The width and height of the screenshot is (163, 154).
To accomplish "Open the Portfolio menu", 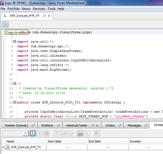I will point(13,9).
